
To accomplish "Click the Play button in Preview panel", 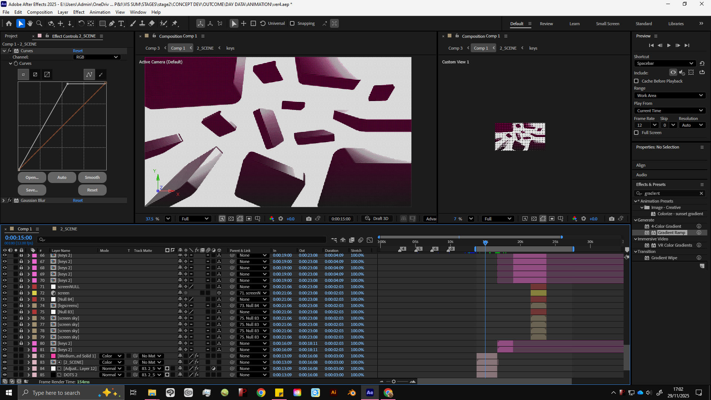I will (669, 45).
